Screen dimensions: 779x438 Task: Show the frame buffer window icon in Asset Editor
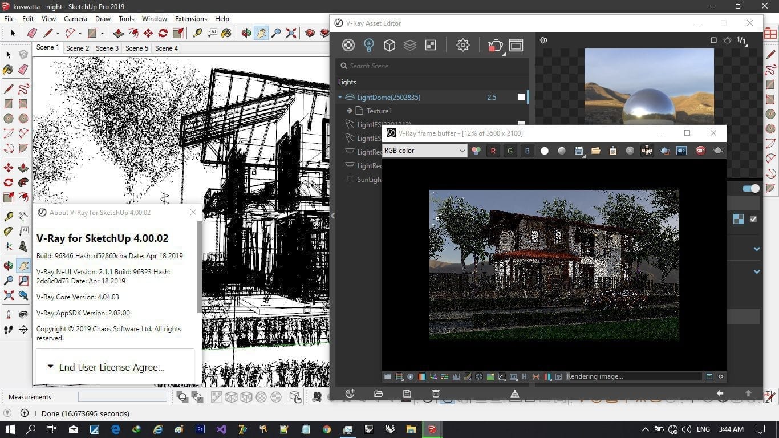(x=516, y=45)
